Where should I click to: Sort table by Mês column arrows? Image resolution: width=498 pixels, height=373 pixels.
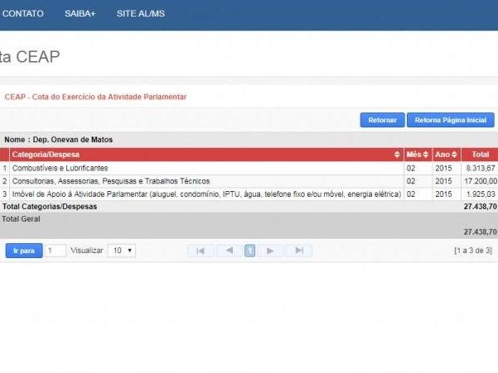pos(426,155)
